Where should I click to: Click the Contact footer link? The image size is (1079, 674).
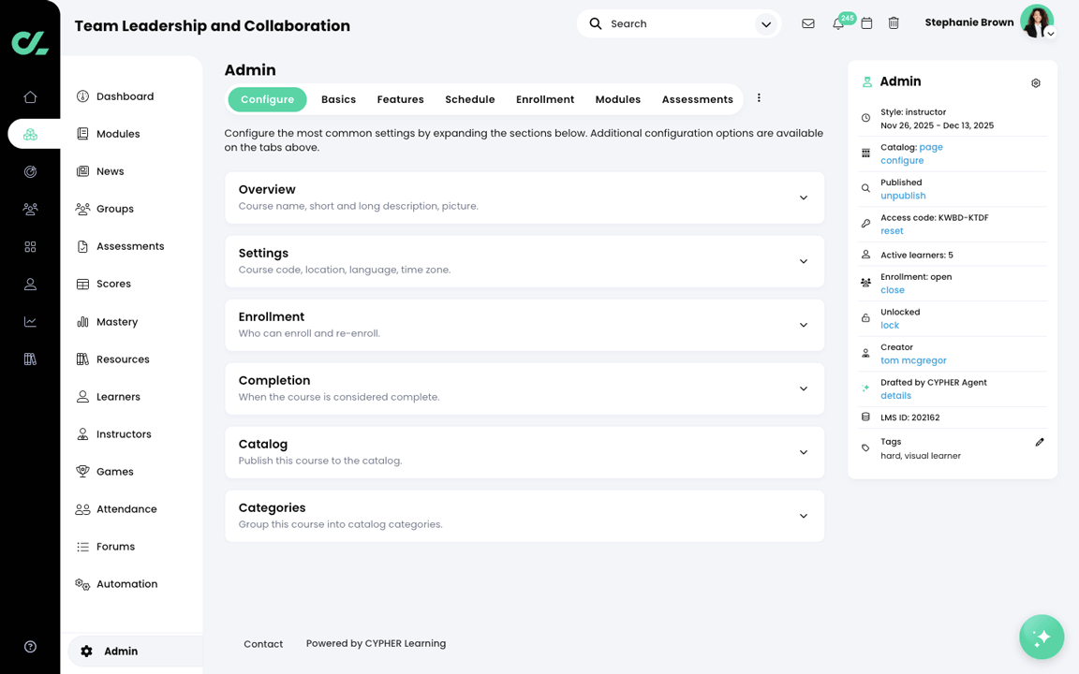(x=263, y=644)
